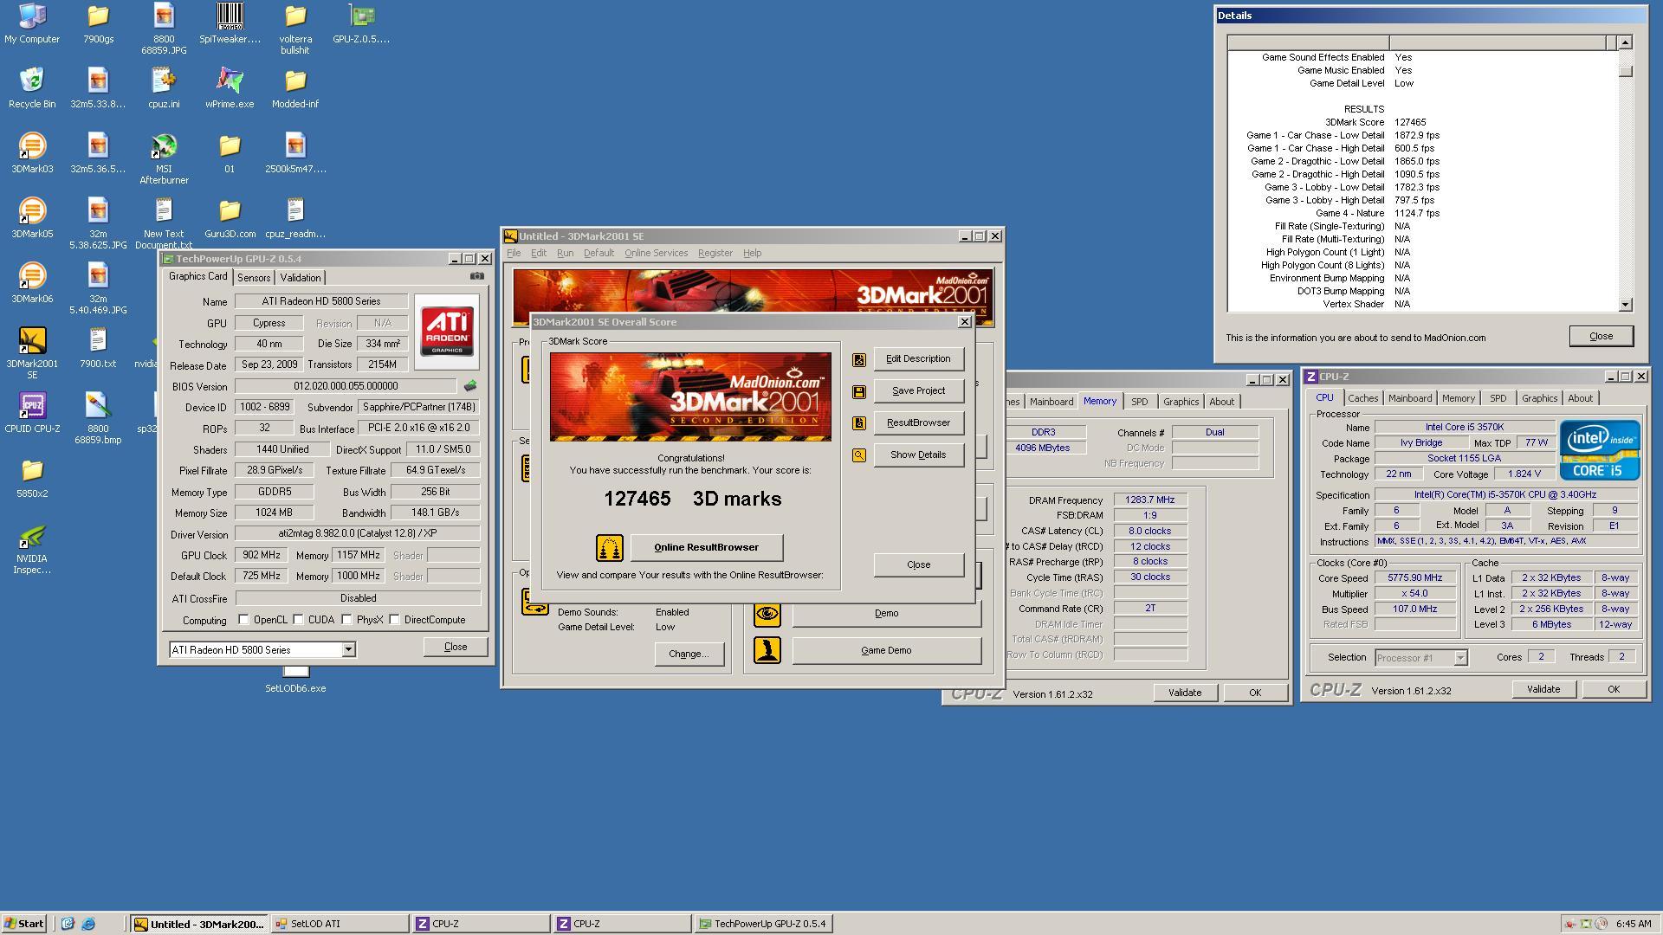Screen dimensions: 1663x935
Task: Enable the OpenCL checkbox
Action: click(x=244, y=620)
